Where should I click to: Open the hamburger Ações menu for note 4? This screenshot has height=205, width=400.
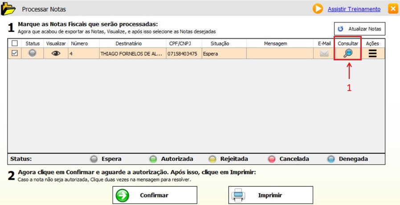pyautogui.click(x=372, y=53)
